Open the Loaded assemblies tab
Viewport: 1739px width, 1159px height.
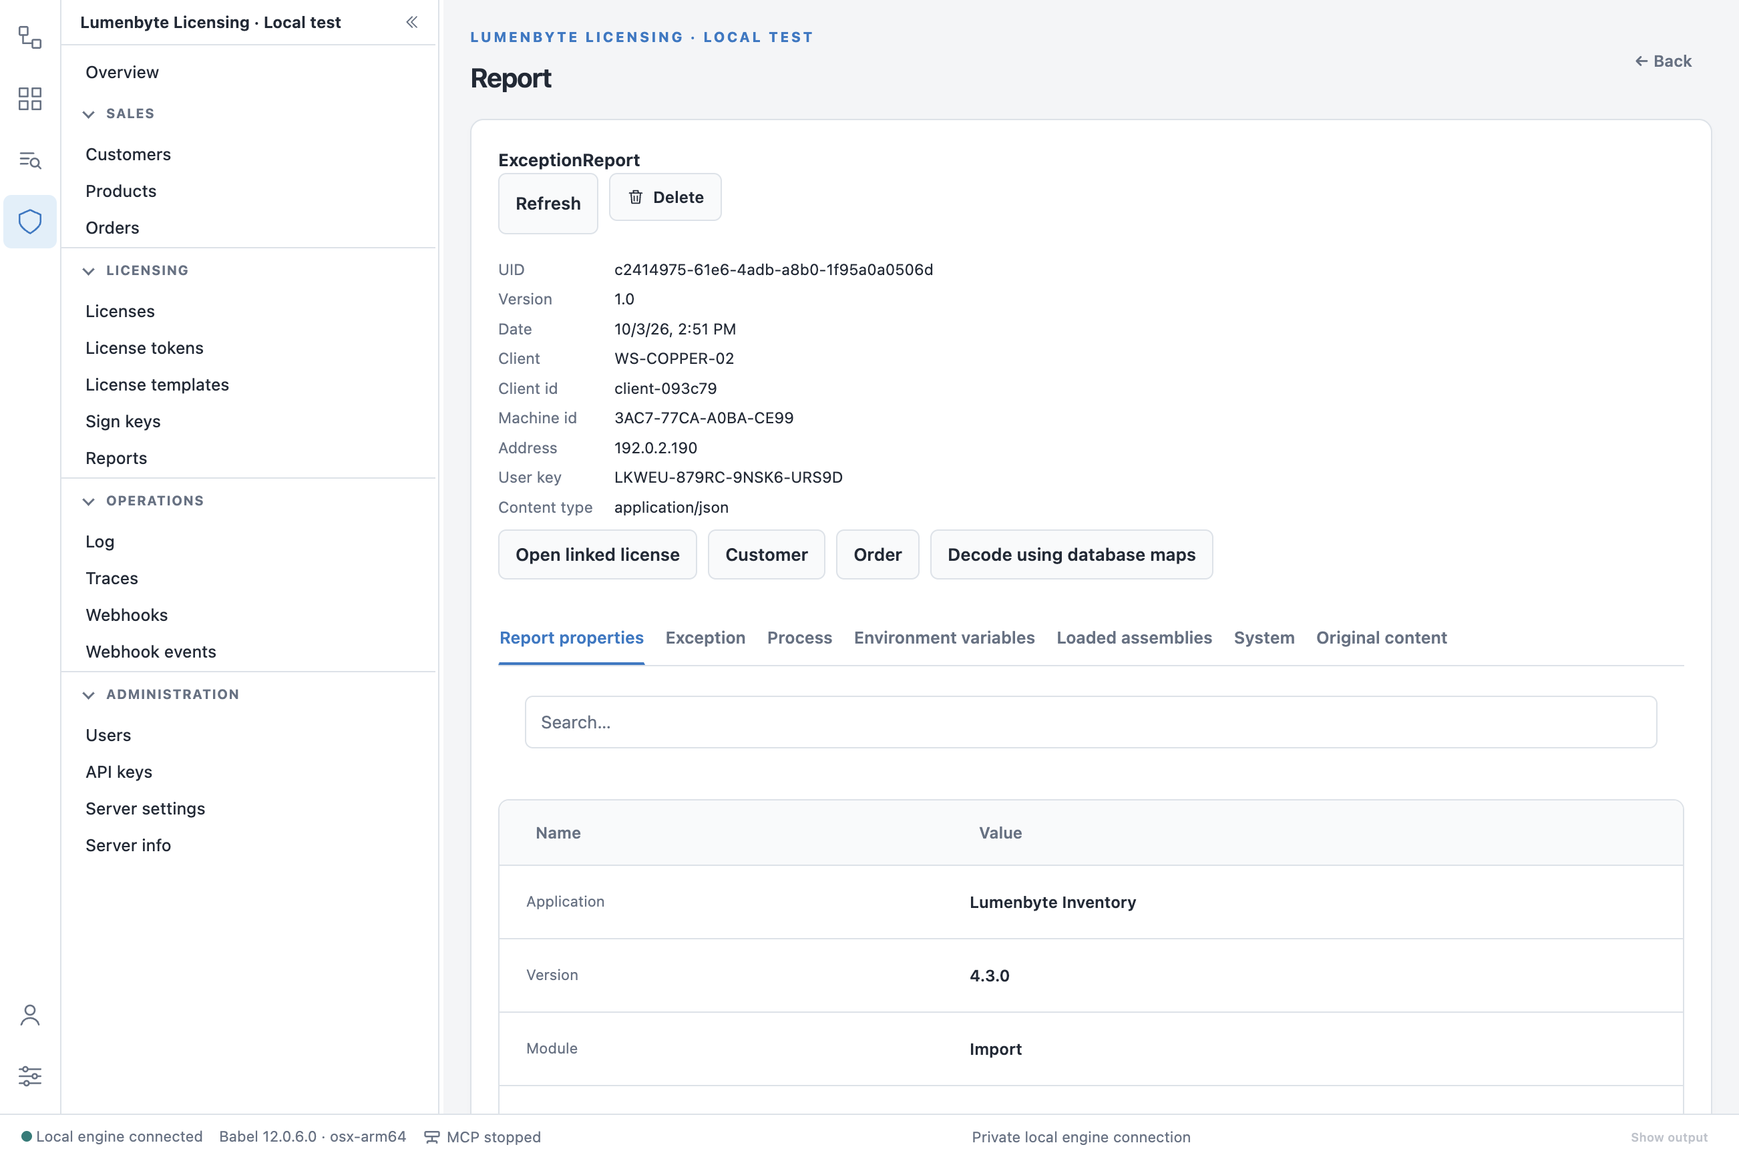(x=1133, y=637)
